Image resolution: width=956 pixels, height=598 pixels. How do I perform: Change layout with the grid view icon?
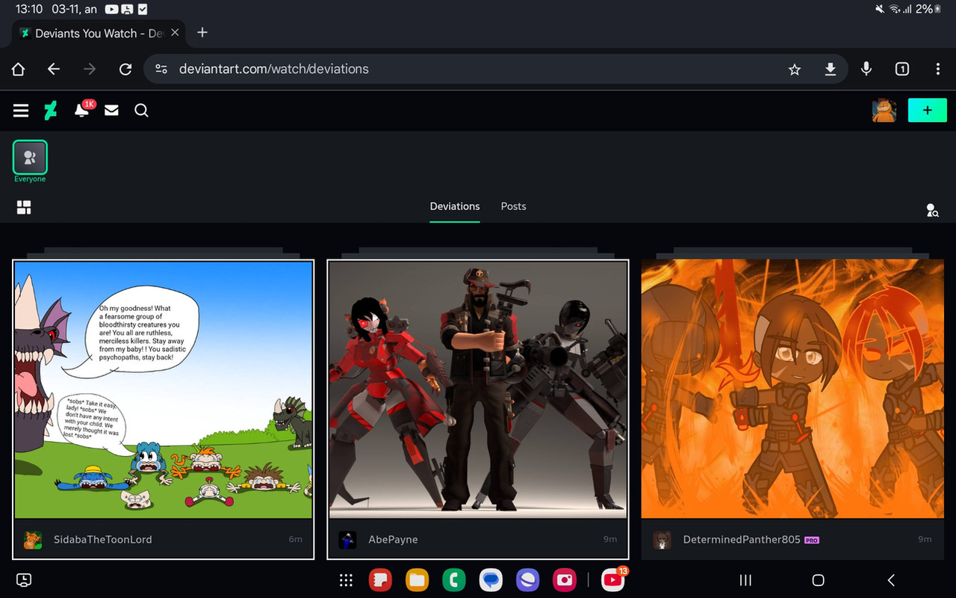pyautogui.click(x=24, y=207)
